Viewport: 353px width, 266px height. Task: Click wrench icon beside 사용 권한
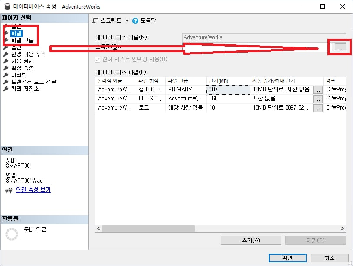(6, 61)
